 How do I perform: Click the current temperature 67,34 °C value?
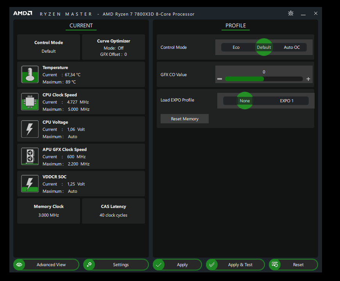pos(73,75)
